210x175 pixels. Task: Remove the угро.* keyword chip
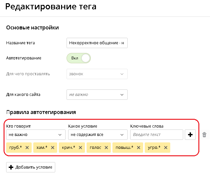pos(166,148)
